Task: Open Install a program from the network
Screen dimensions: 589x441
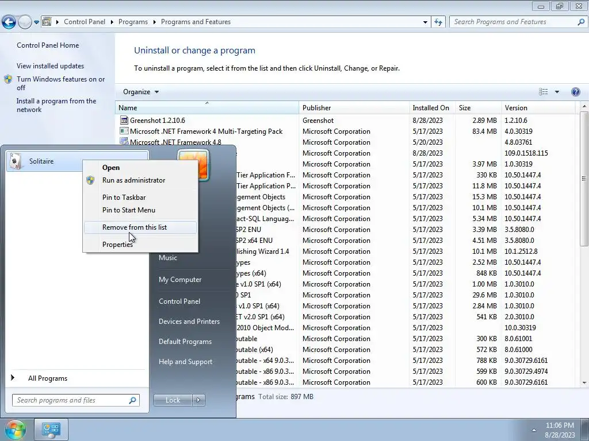Action: [x=56, y=105]
